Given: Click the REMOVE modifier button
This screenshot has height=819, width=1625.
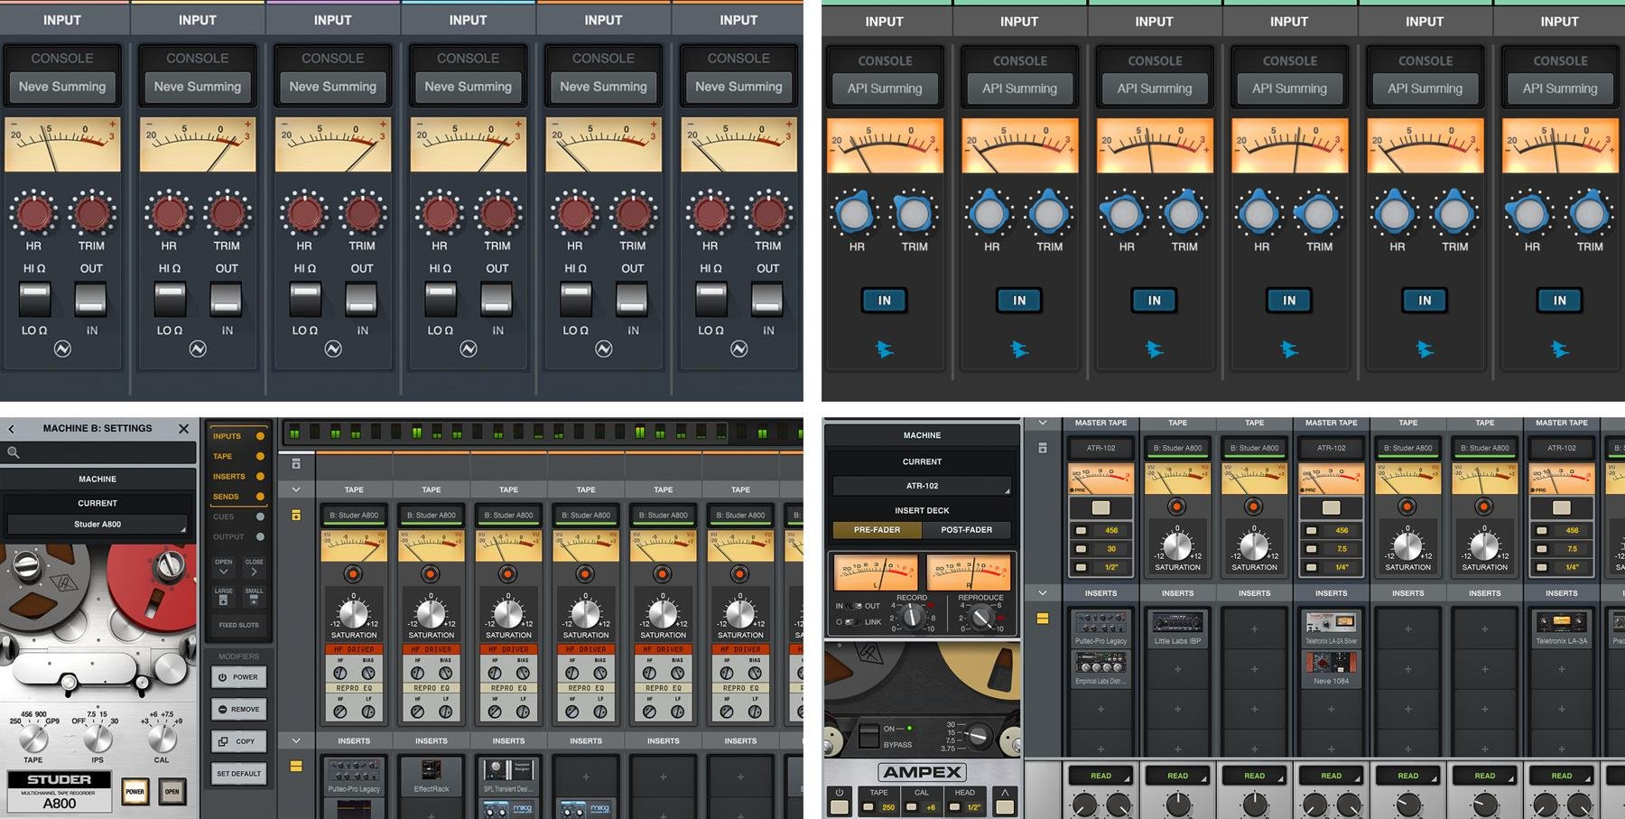Looking at the screenshot, I should [x=238, y=710].
